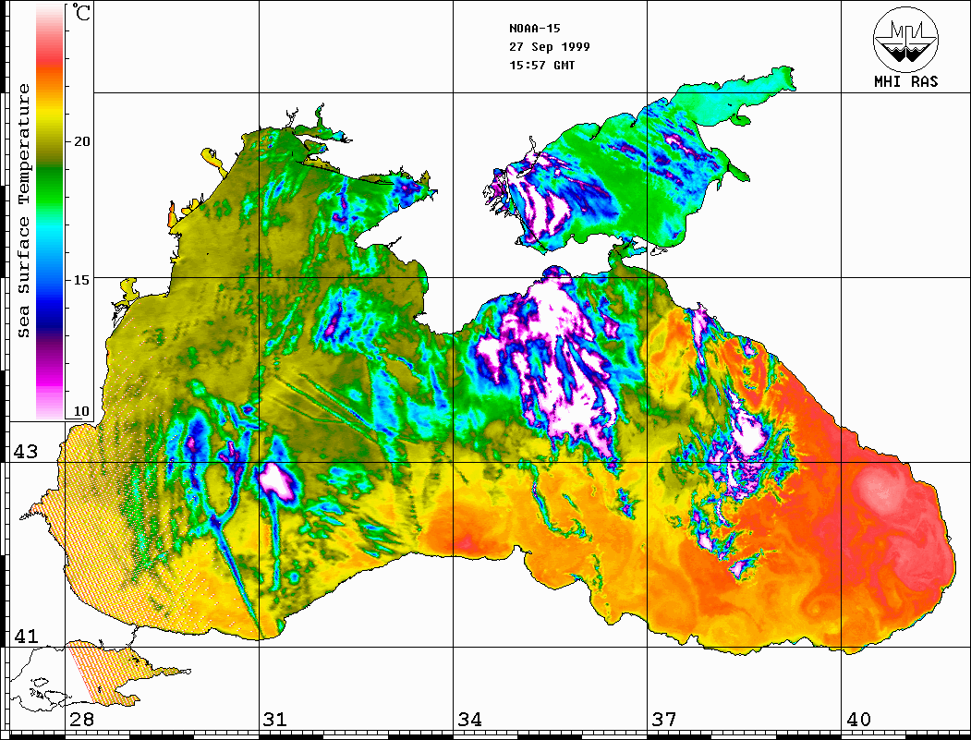The height and width of the screenshot is (740, 971).
Task: Click the longitude label 40
Action: coord(858,719)
